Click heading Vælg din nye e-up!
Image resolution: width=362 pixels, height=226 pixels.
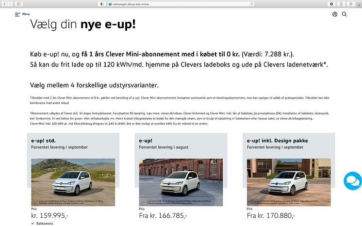pyautogui.click(x=82, y=24)
